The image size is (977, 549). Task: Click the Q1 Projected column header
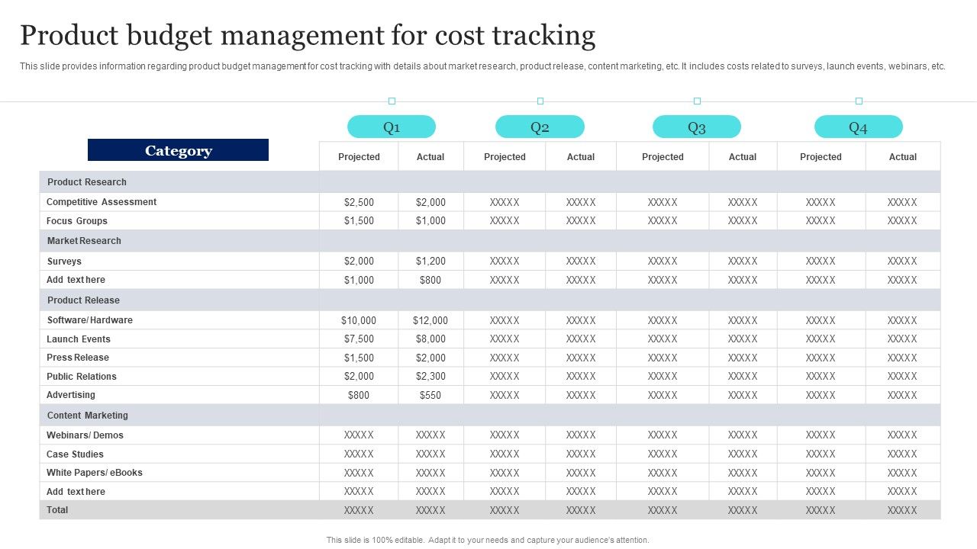tap(359, 157)
